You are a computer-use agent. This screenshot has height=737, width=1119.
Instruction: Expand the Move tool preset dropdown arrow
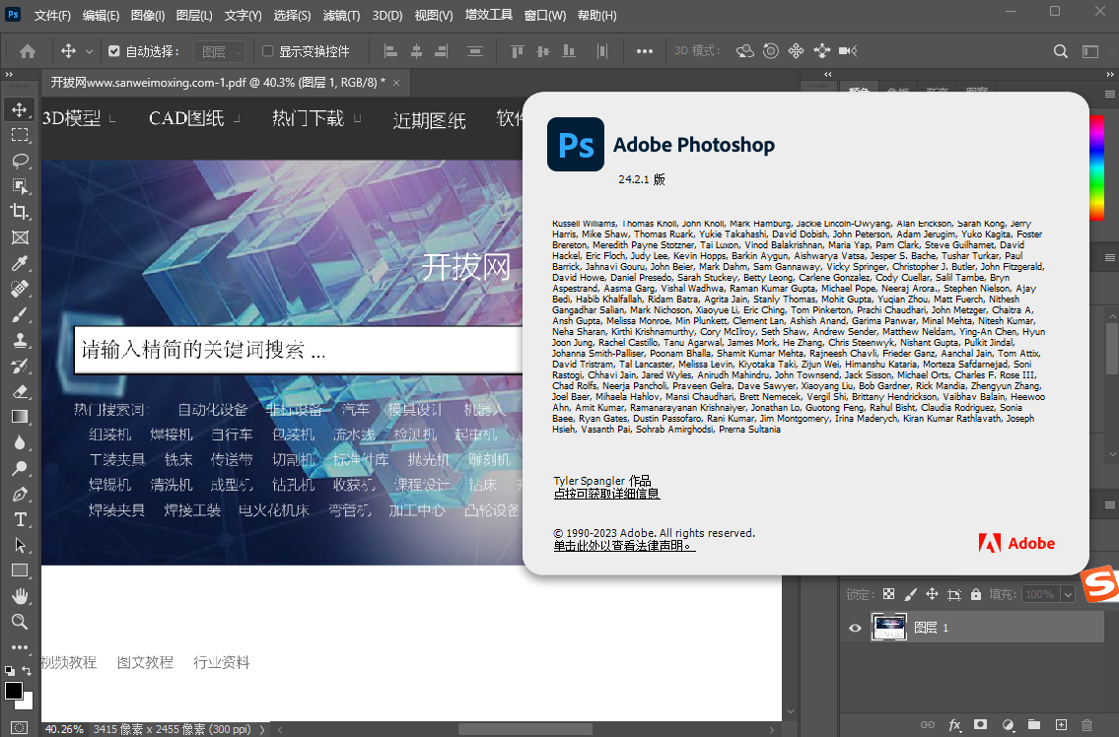coord(90,51)
